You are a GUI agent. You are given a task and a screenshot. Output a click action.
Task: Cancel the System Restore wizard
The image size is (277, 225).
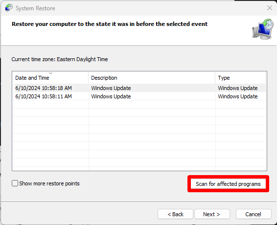(x=254, y=214)
